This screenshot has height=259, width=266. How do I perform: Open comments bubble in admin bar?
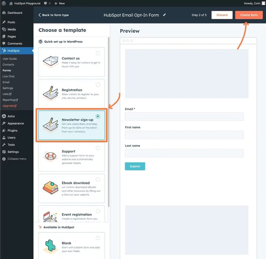(45, 3)
